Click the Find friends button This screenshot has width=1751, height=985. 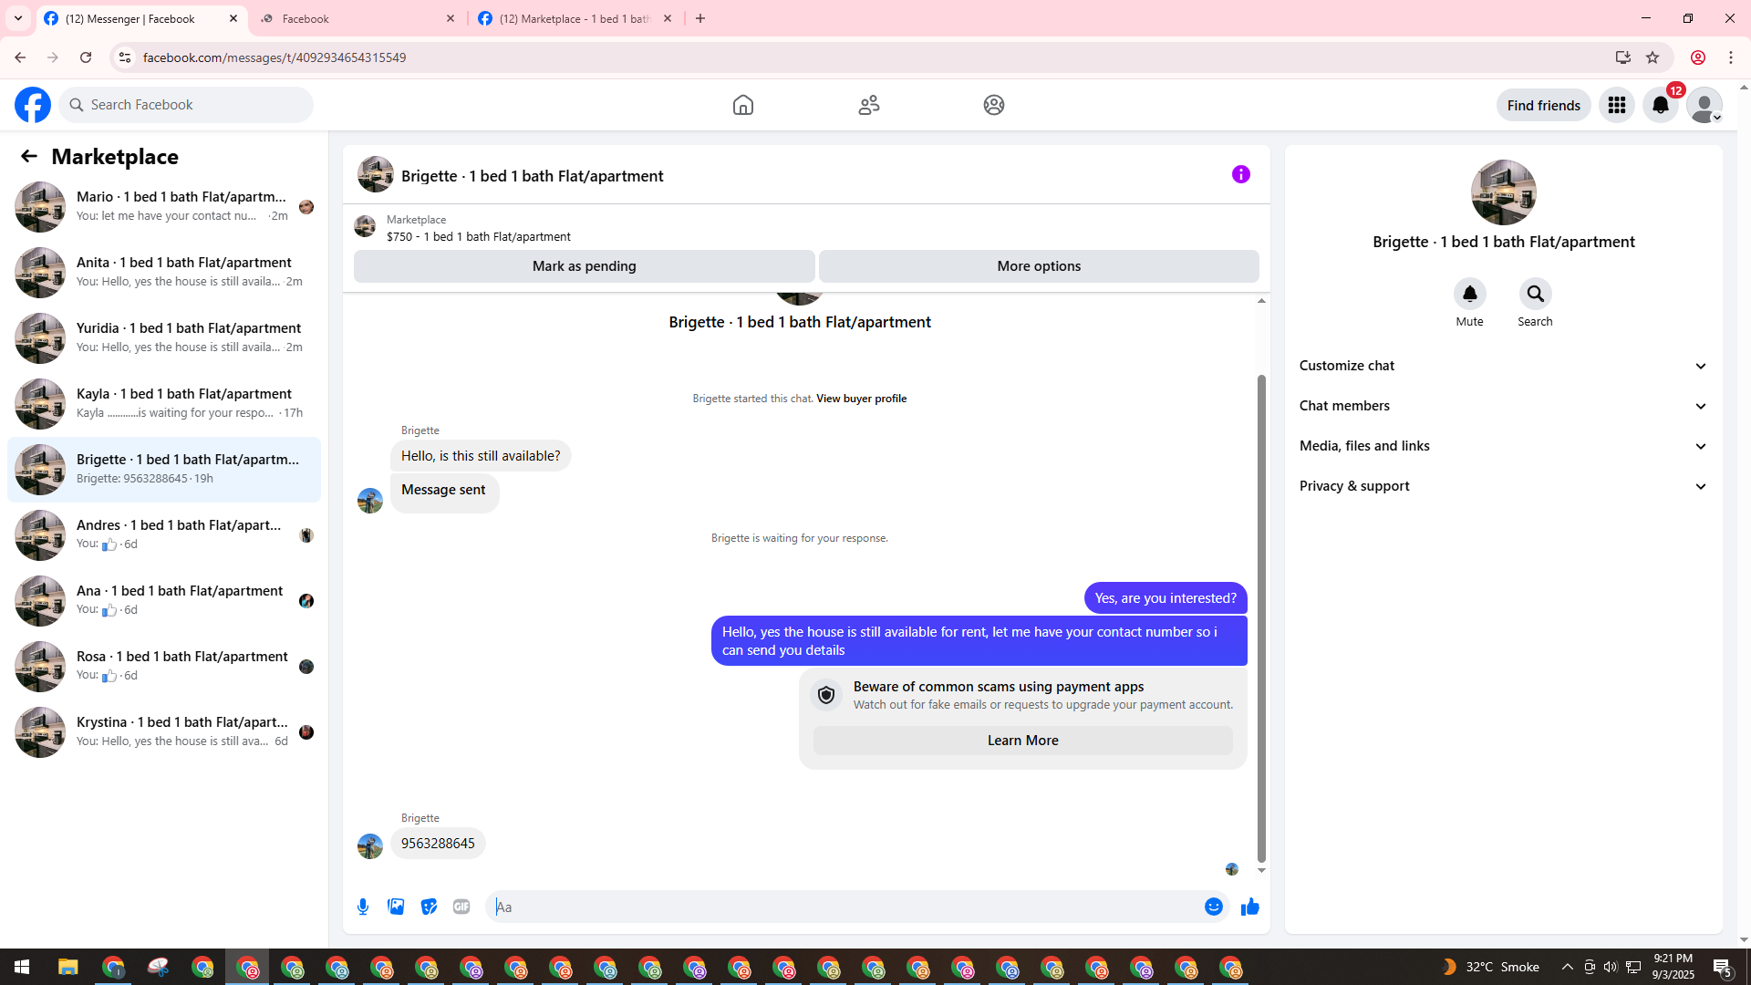pyautogui.click(x=1544, y=105)
